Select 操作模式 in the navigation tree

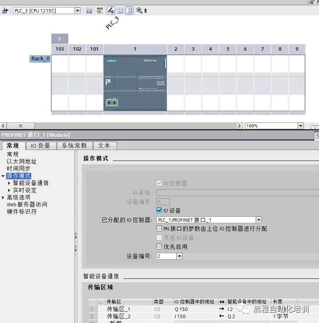(x=19, y=176)
